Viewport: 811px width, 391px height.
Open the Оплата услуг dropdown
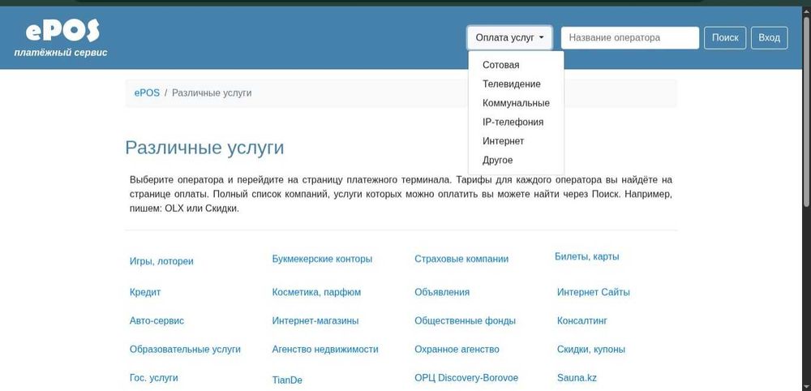509,38
